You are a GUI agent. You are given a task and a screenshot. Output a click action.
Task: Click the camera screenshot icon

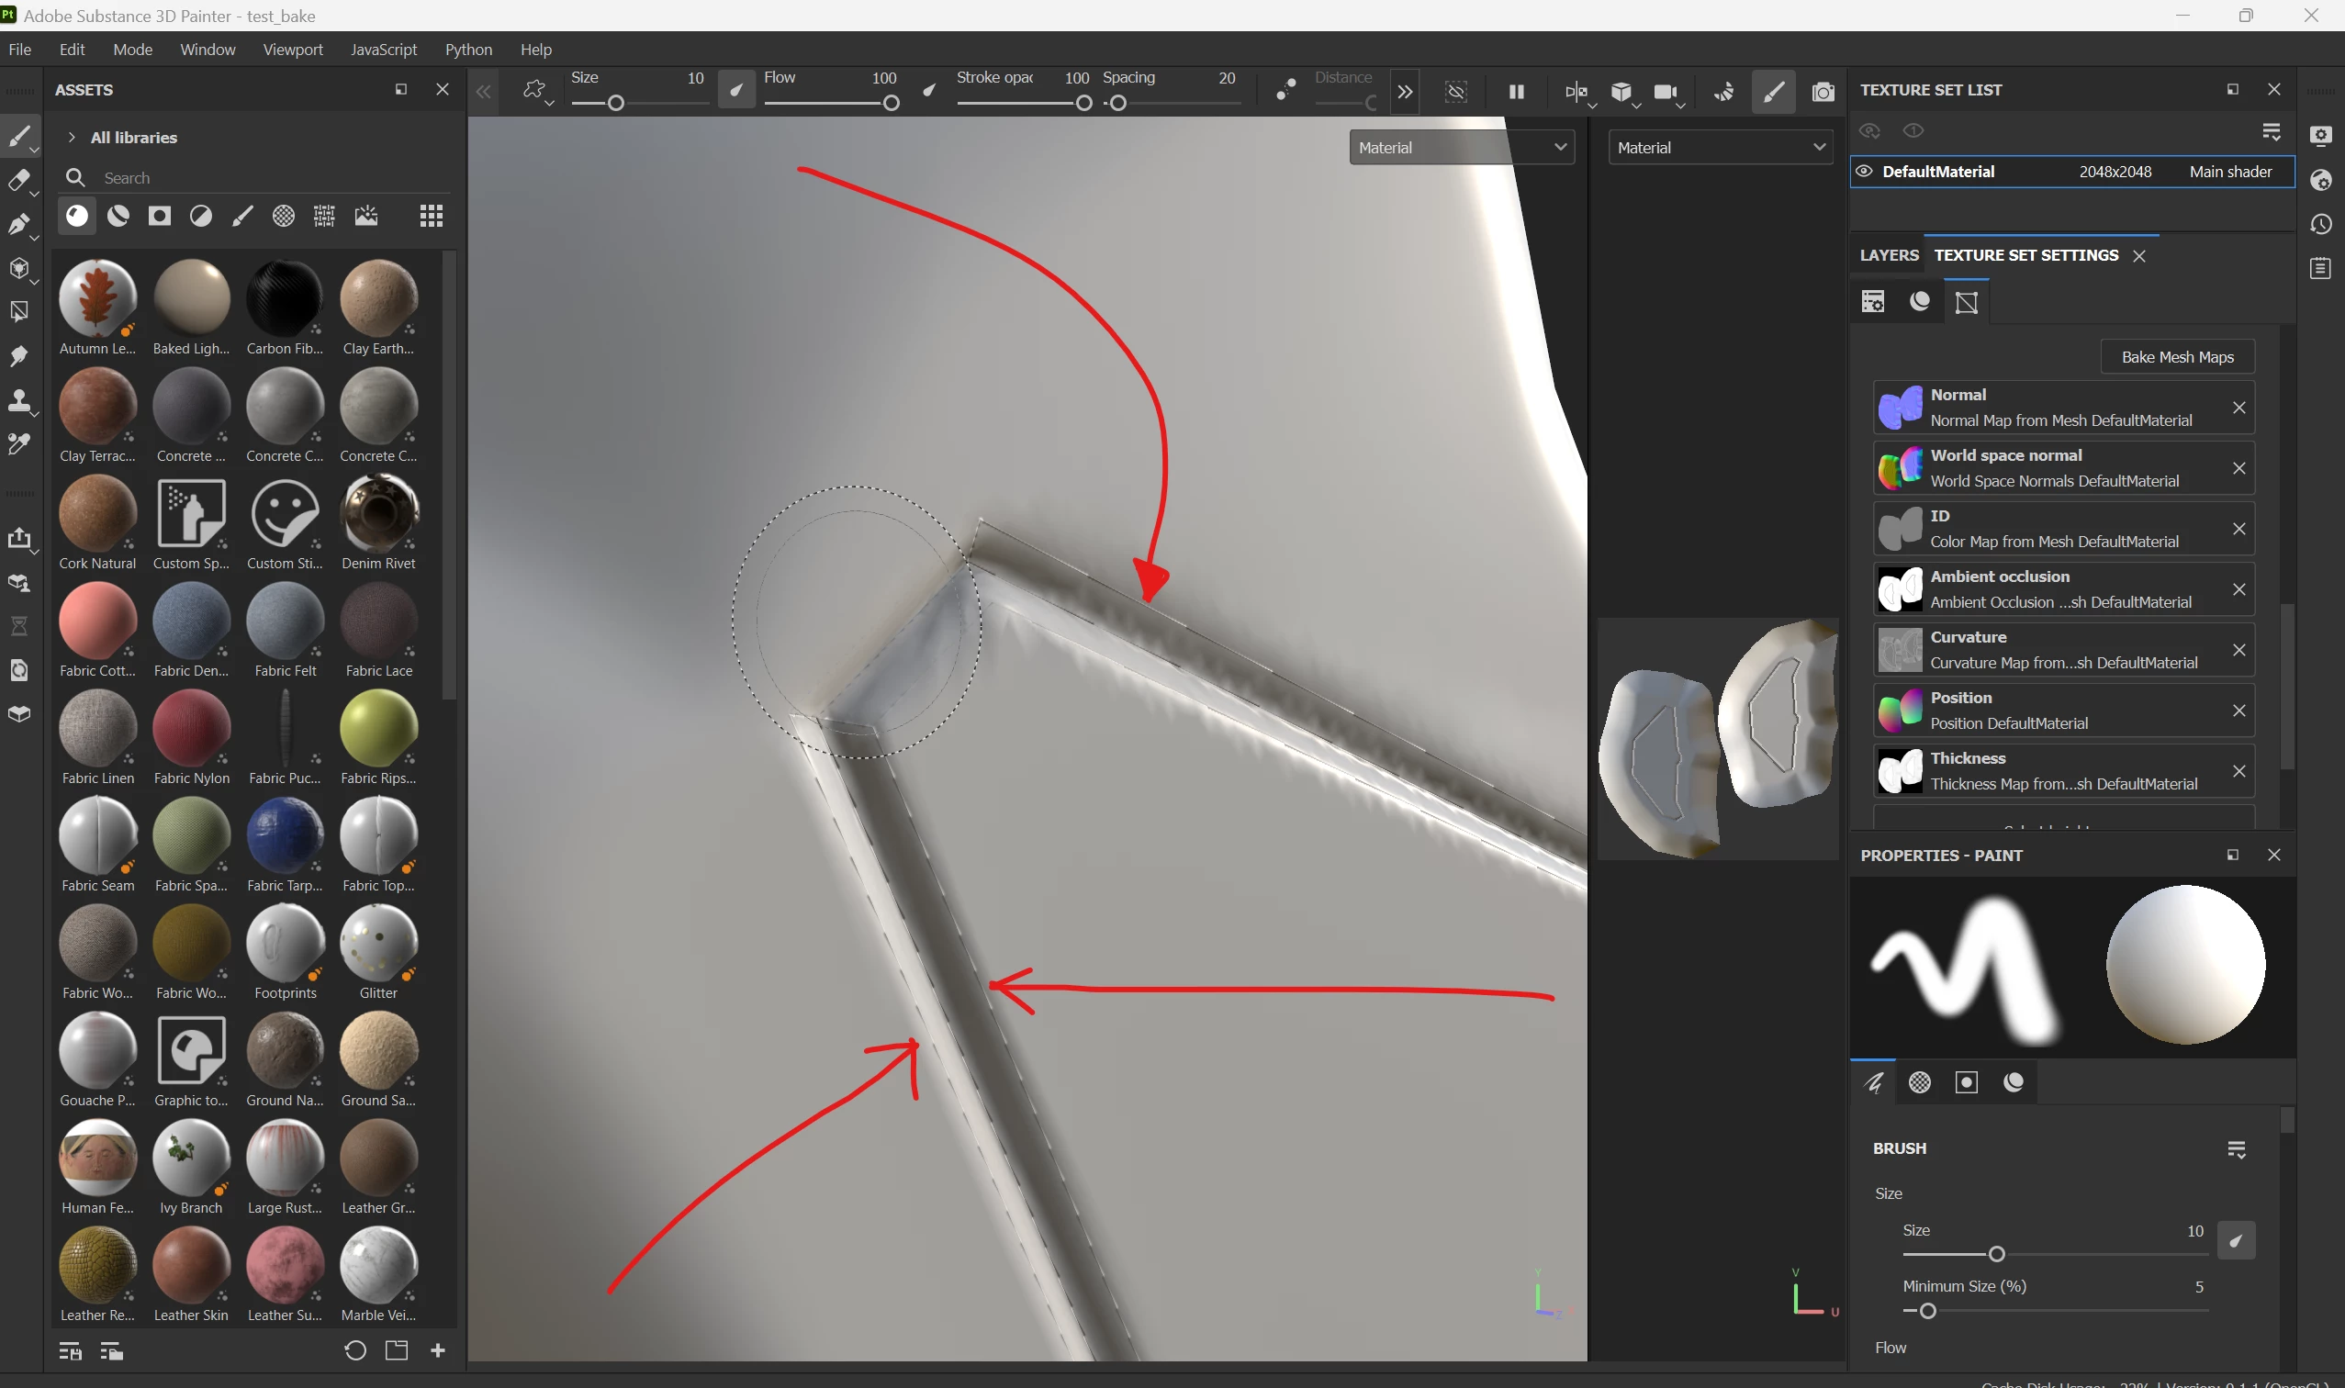pos(1823,92)
